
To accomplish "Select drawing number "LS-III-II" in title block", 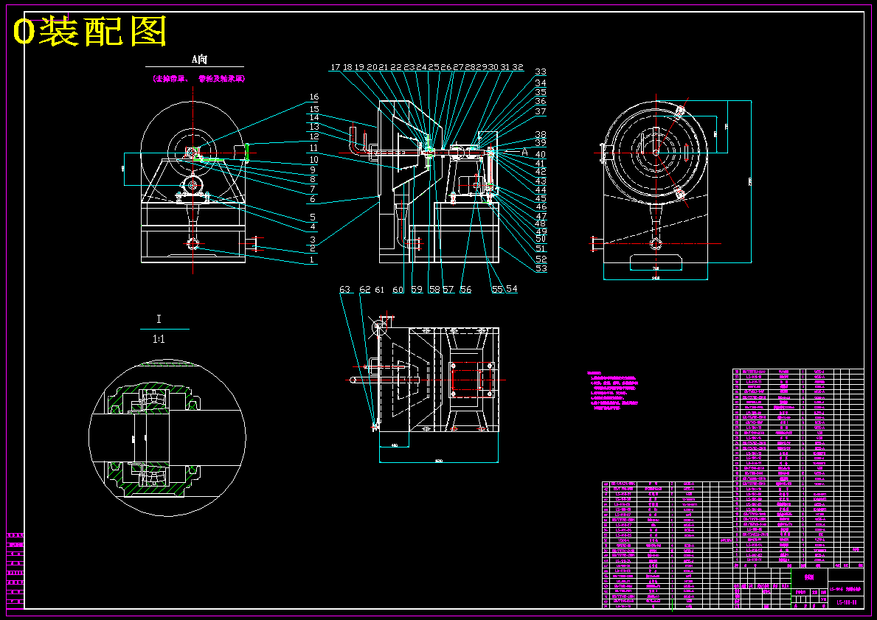I will coord(846,602).
